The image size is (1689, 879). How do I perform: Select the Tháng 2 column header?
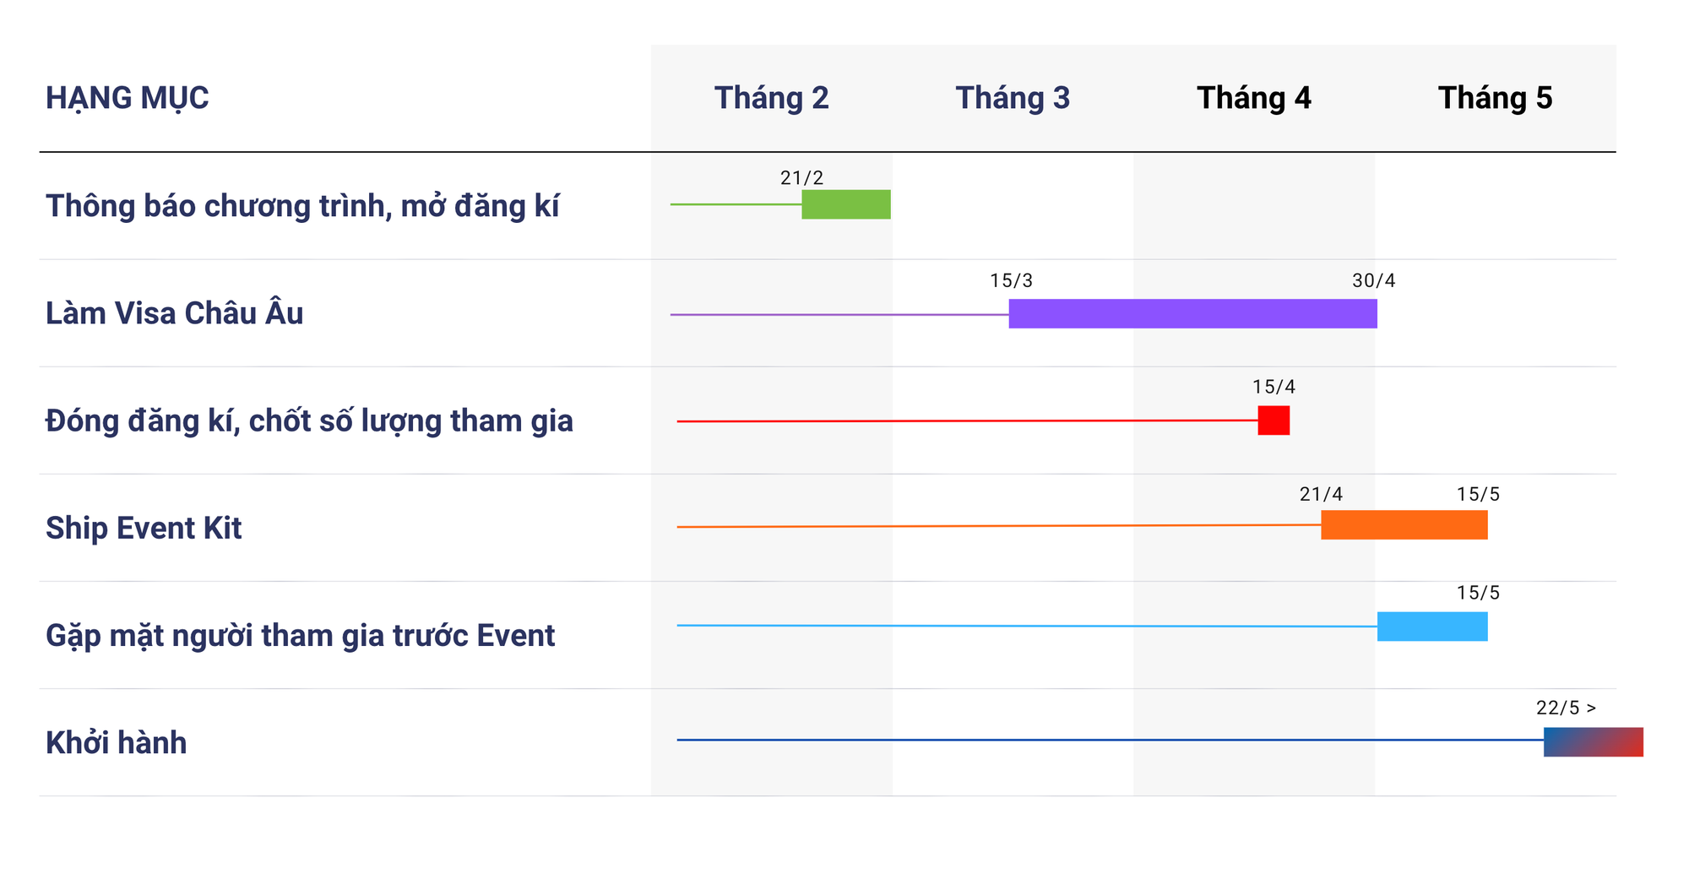(771, 98)
